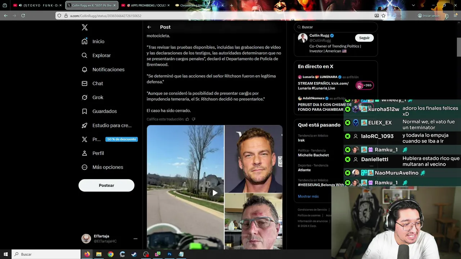This screenshot has width=461, height=259.
Task: Click the x.com address bar
Action: click(x=216, y=16)
